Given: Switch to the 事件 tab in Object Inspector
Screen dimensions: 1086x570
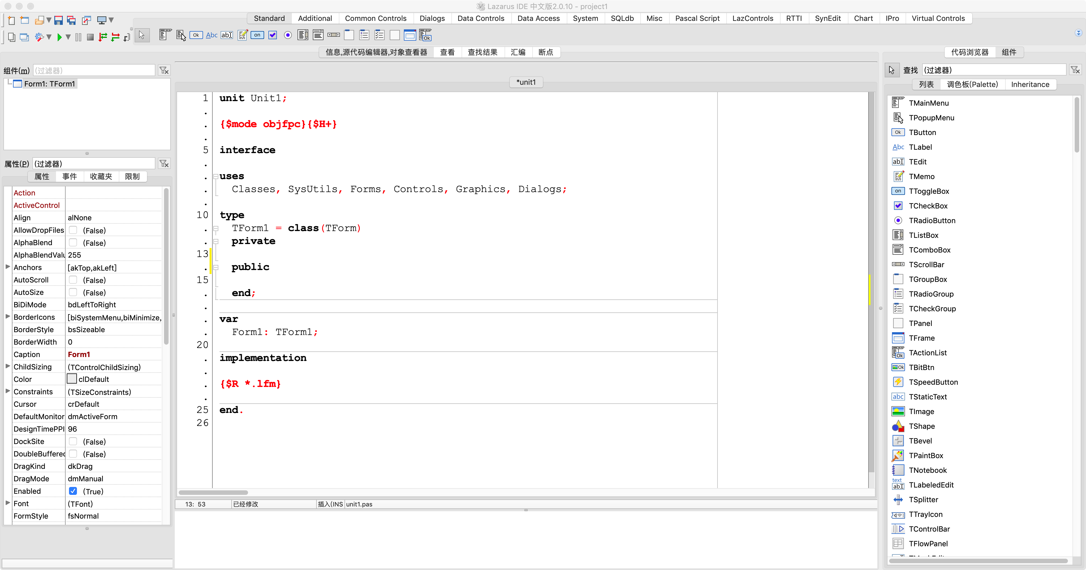Looking at the screenshot, I should coord(70,176).
